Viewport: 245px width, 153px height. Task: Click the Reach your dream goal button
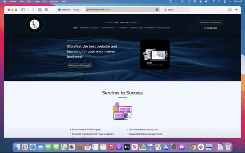(79, 66)
